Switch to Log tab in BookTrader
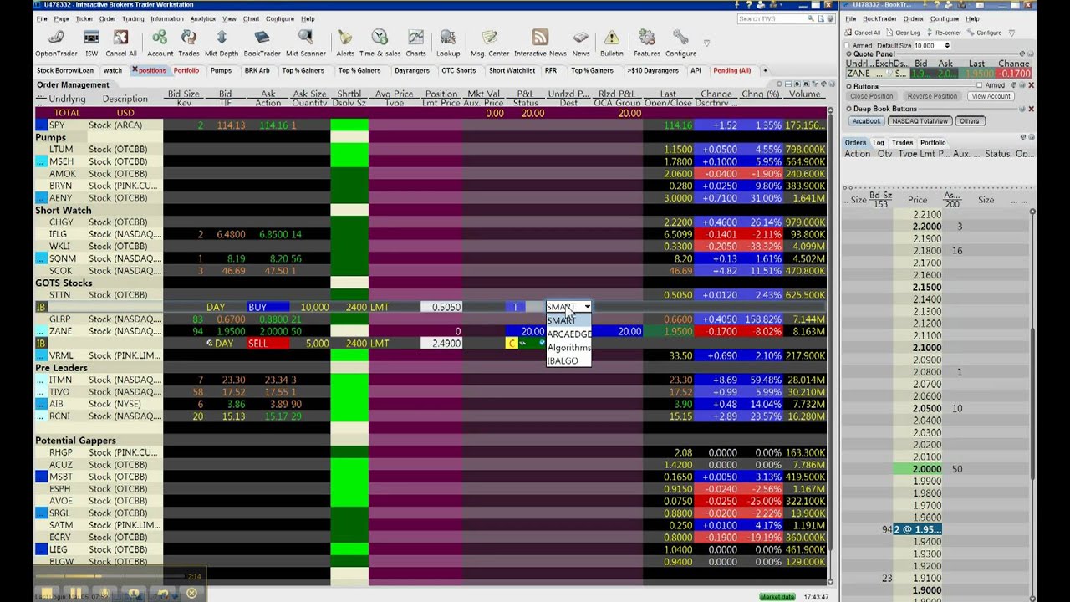Viewport: 1070px width, 602px height. 879,142
